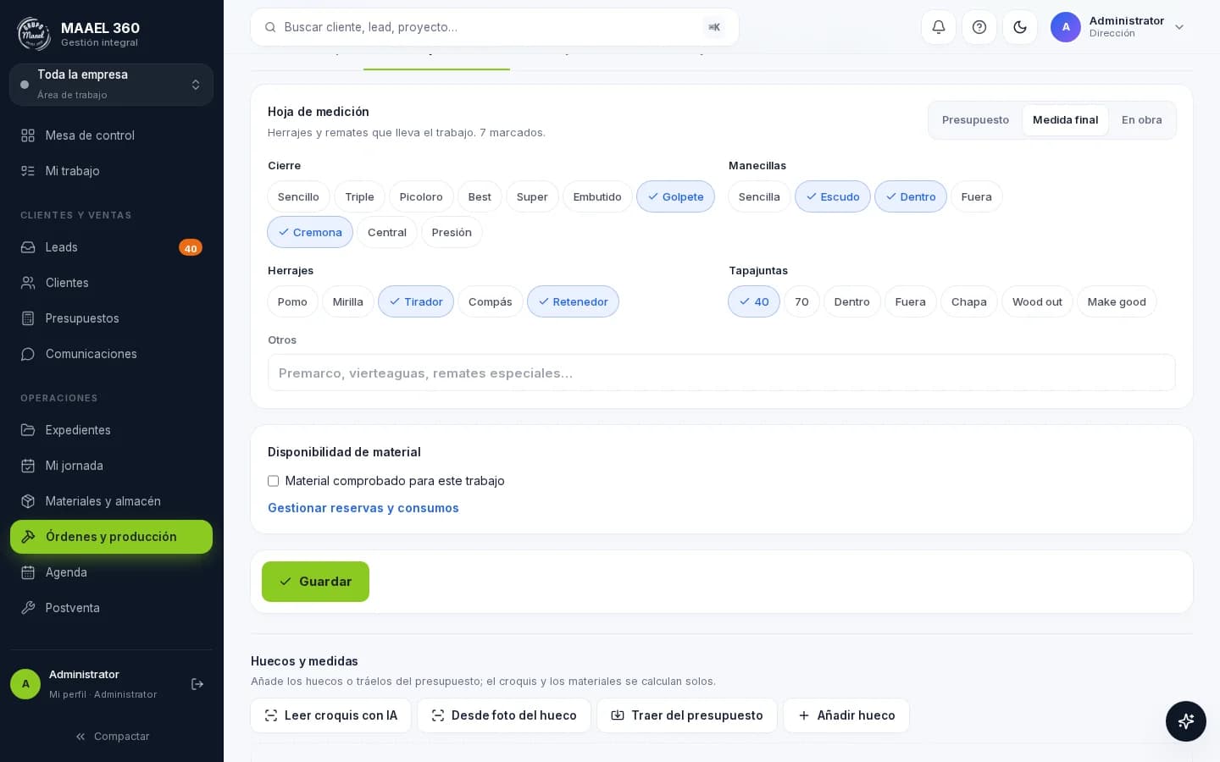The width and height of the screenshot is (1220, 762).
Task: Click Desde foto del hueco
Action: [x=504, y=715]
